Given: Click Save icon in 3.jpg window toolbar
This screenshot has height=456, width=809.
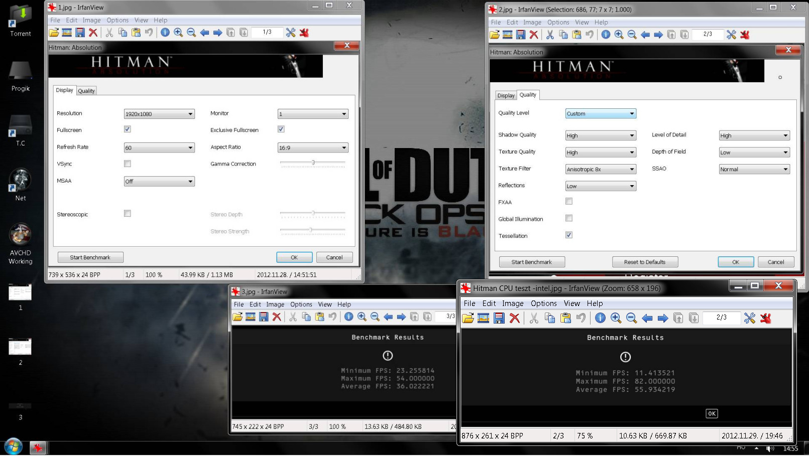Looking at the screenshot, I should tap(264, 317).
